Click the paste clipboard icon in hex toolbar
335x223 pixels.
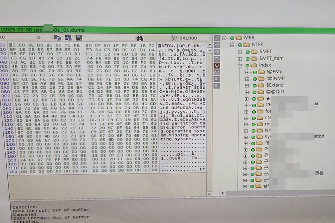pos(68,38)
